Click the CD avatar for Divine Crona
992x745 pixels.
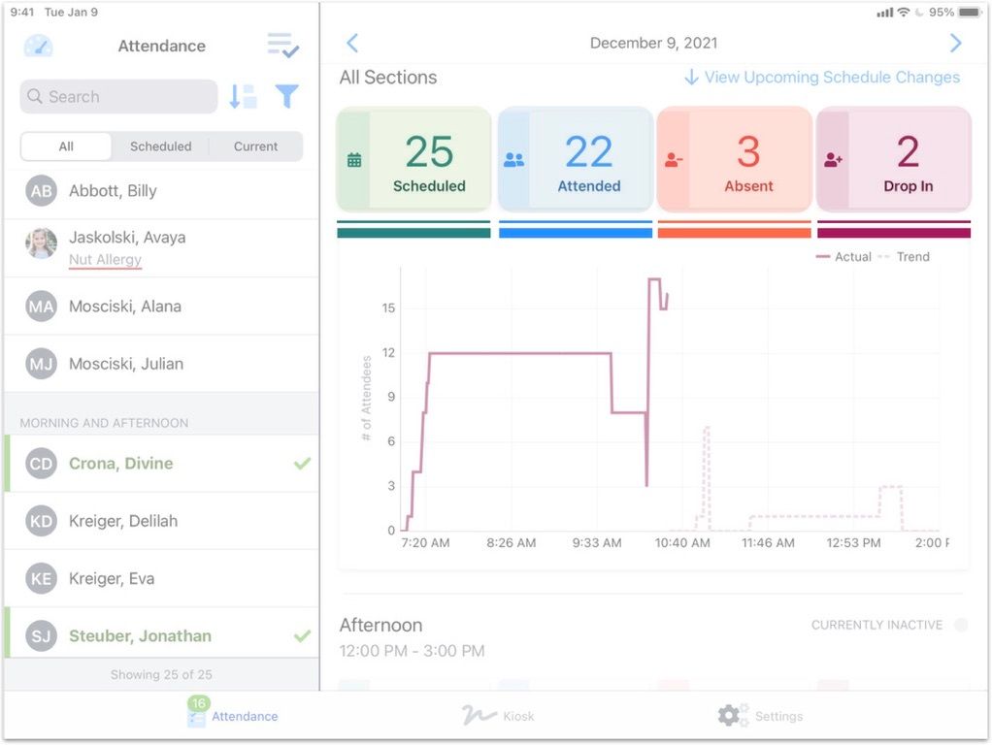pos(41,464)
